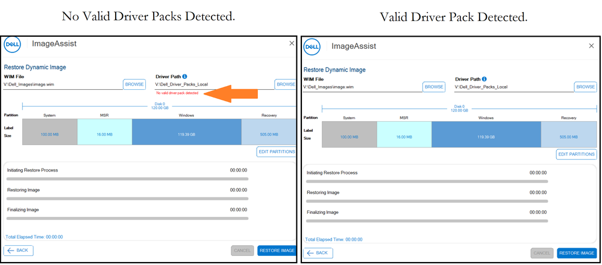
Task: Click RESTORE IMAGE in left window
Action: (277, 251)
